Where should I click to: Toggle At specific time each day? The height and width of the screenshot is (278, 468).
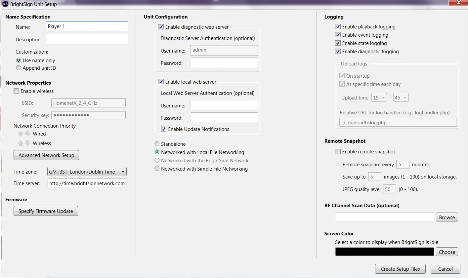point(342,84)
